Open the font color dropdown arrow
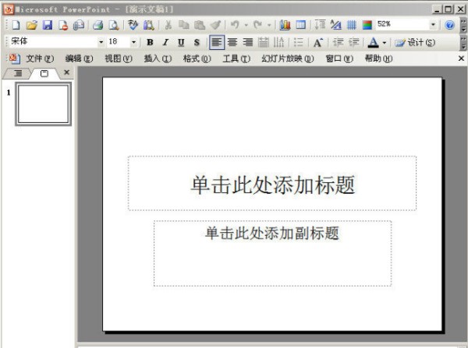The height and width of the screenshot is (348, 468). click(385, 43)
